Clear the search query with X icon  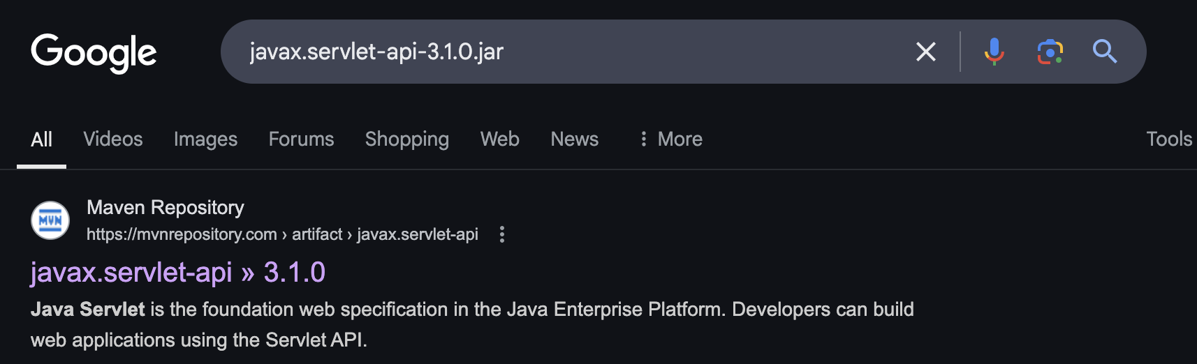(925, 52)
